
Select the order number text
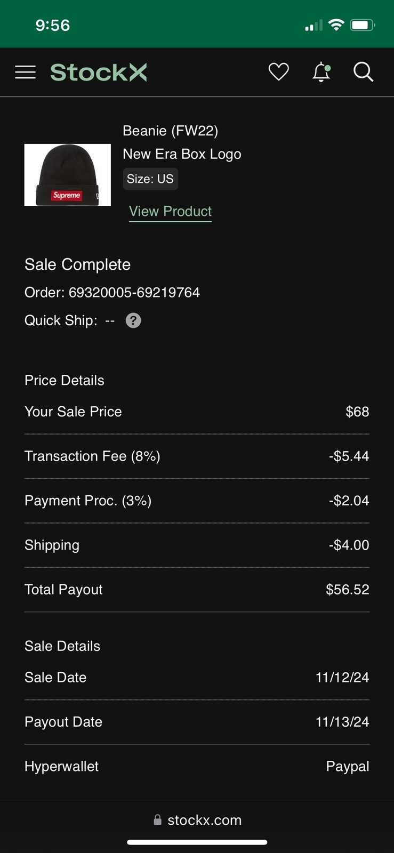134,293
